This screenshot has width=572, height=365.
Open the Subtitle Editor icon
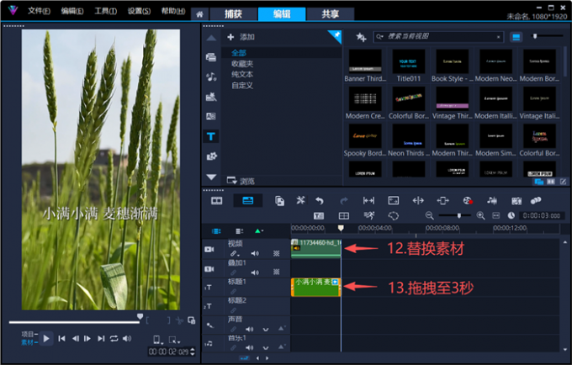coord(319,216)
